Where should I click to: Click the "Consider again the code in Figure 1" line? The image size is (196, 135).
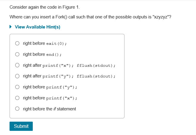45,7
